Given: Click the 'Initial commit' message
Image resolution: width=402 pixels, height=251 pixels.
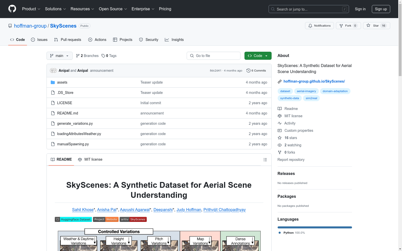Looking at the screenshot, I should (151, 103).
